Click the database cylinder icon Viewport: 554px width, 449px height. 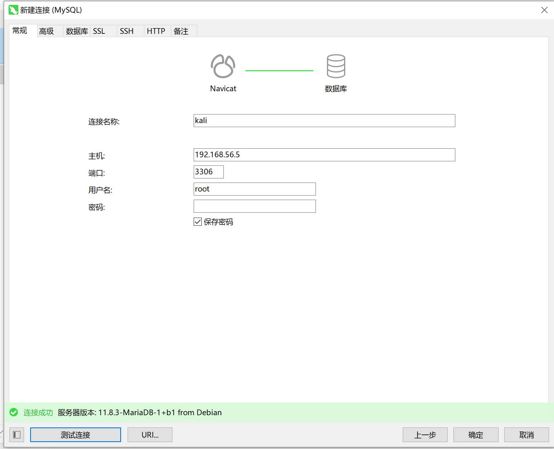(336, 66)
